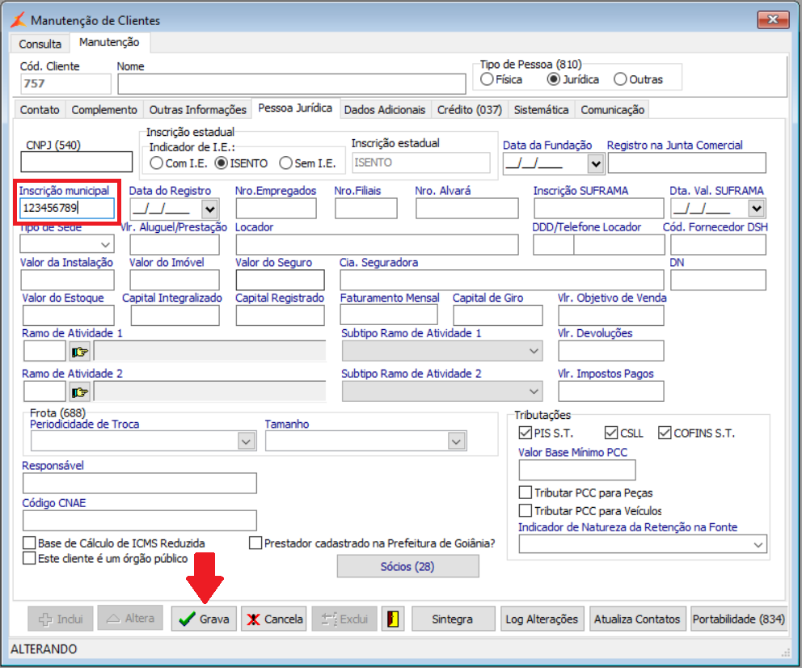This screenshot has height=668, width=802.
Task: Click the Vlr. Devoluções field
Action: (611, 351)
